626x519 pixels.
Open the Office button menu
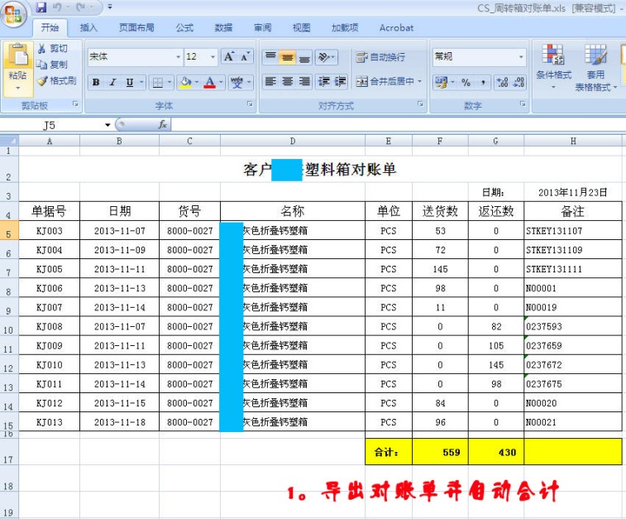pos(13,14)
